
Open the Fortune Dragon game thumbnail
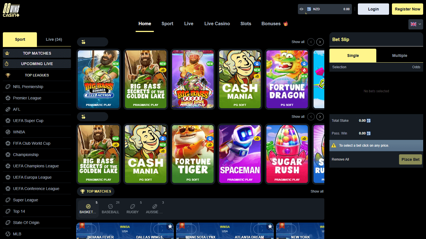pyautogui.click(x=287, y=79)
